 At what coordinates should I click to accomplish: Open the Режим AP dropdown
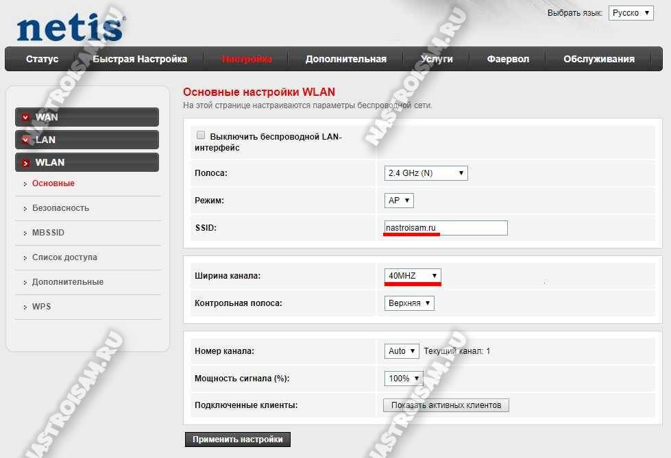pos(399,201)
